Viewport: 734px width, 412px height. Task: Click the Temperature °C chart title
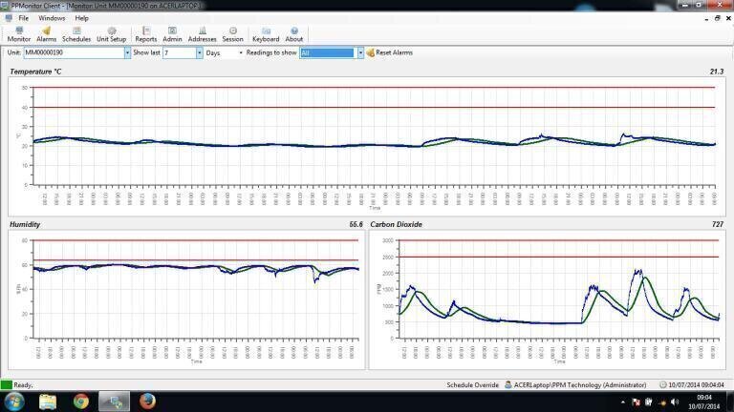(x=35, y=72)
